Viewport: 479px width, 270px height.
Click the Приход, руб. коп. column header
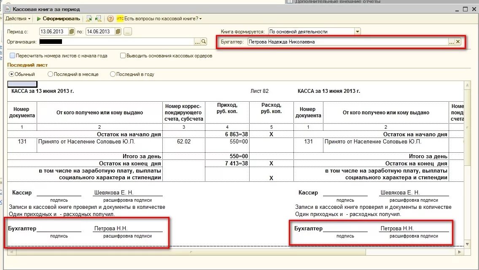(x=227, y=108)
